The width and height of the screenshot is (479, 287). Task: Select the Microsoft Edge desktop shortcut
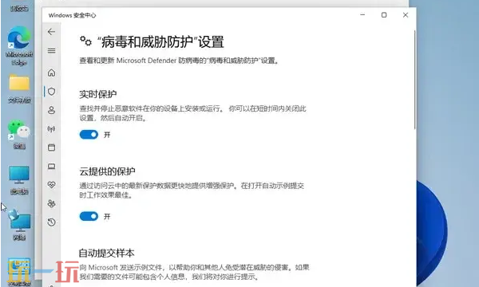pyautogui.click(x=19, y=45)
